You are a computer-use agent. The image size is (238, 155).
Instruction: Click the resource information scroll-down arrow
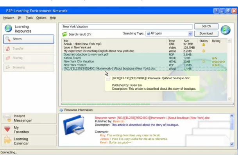click(232, 144)
